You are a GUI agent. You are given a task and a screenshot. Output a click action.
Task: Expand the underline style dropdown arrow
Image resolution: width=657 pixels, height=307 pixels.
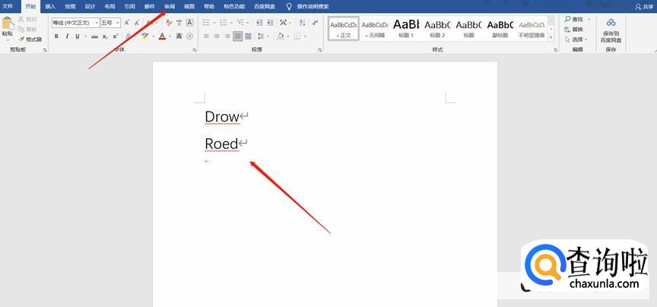85,36
